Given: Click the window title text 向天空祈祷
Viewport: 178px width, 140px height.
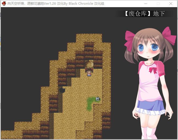Looking at the screenshot, I should click(x=16, y=4).
